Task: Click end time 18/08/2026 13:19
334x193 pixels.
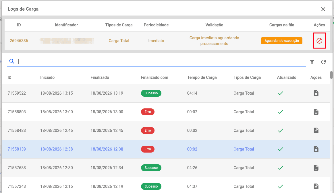Action: (107, 93)
